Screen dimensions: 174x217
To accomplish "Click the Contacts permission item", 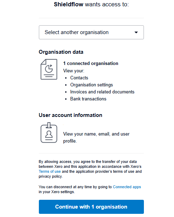I will click(79, 78).
